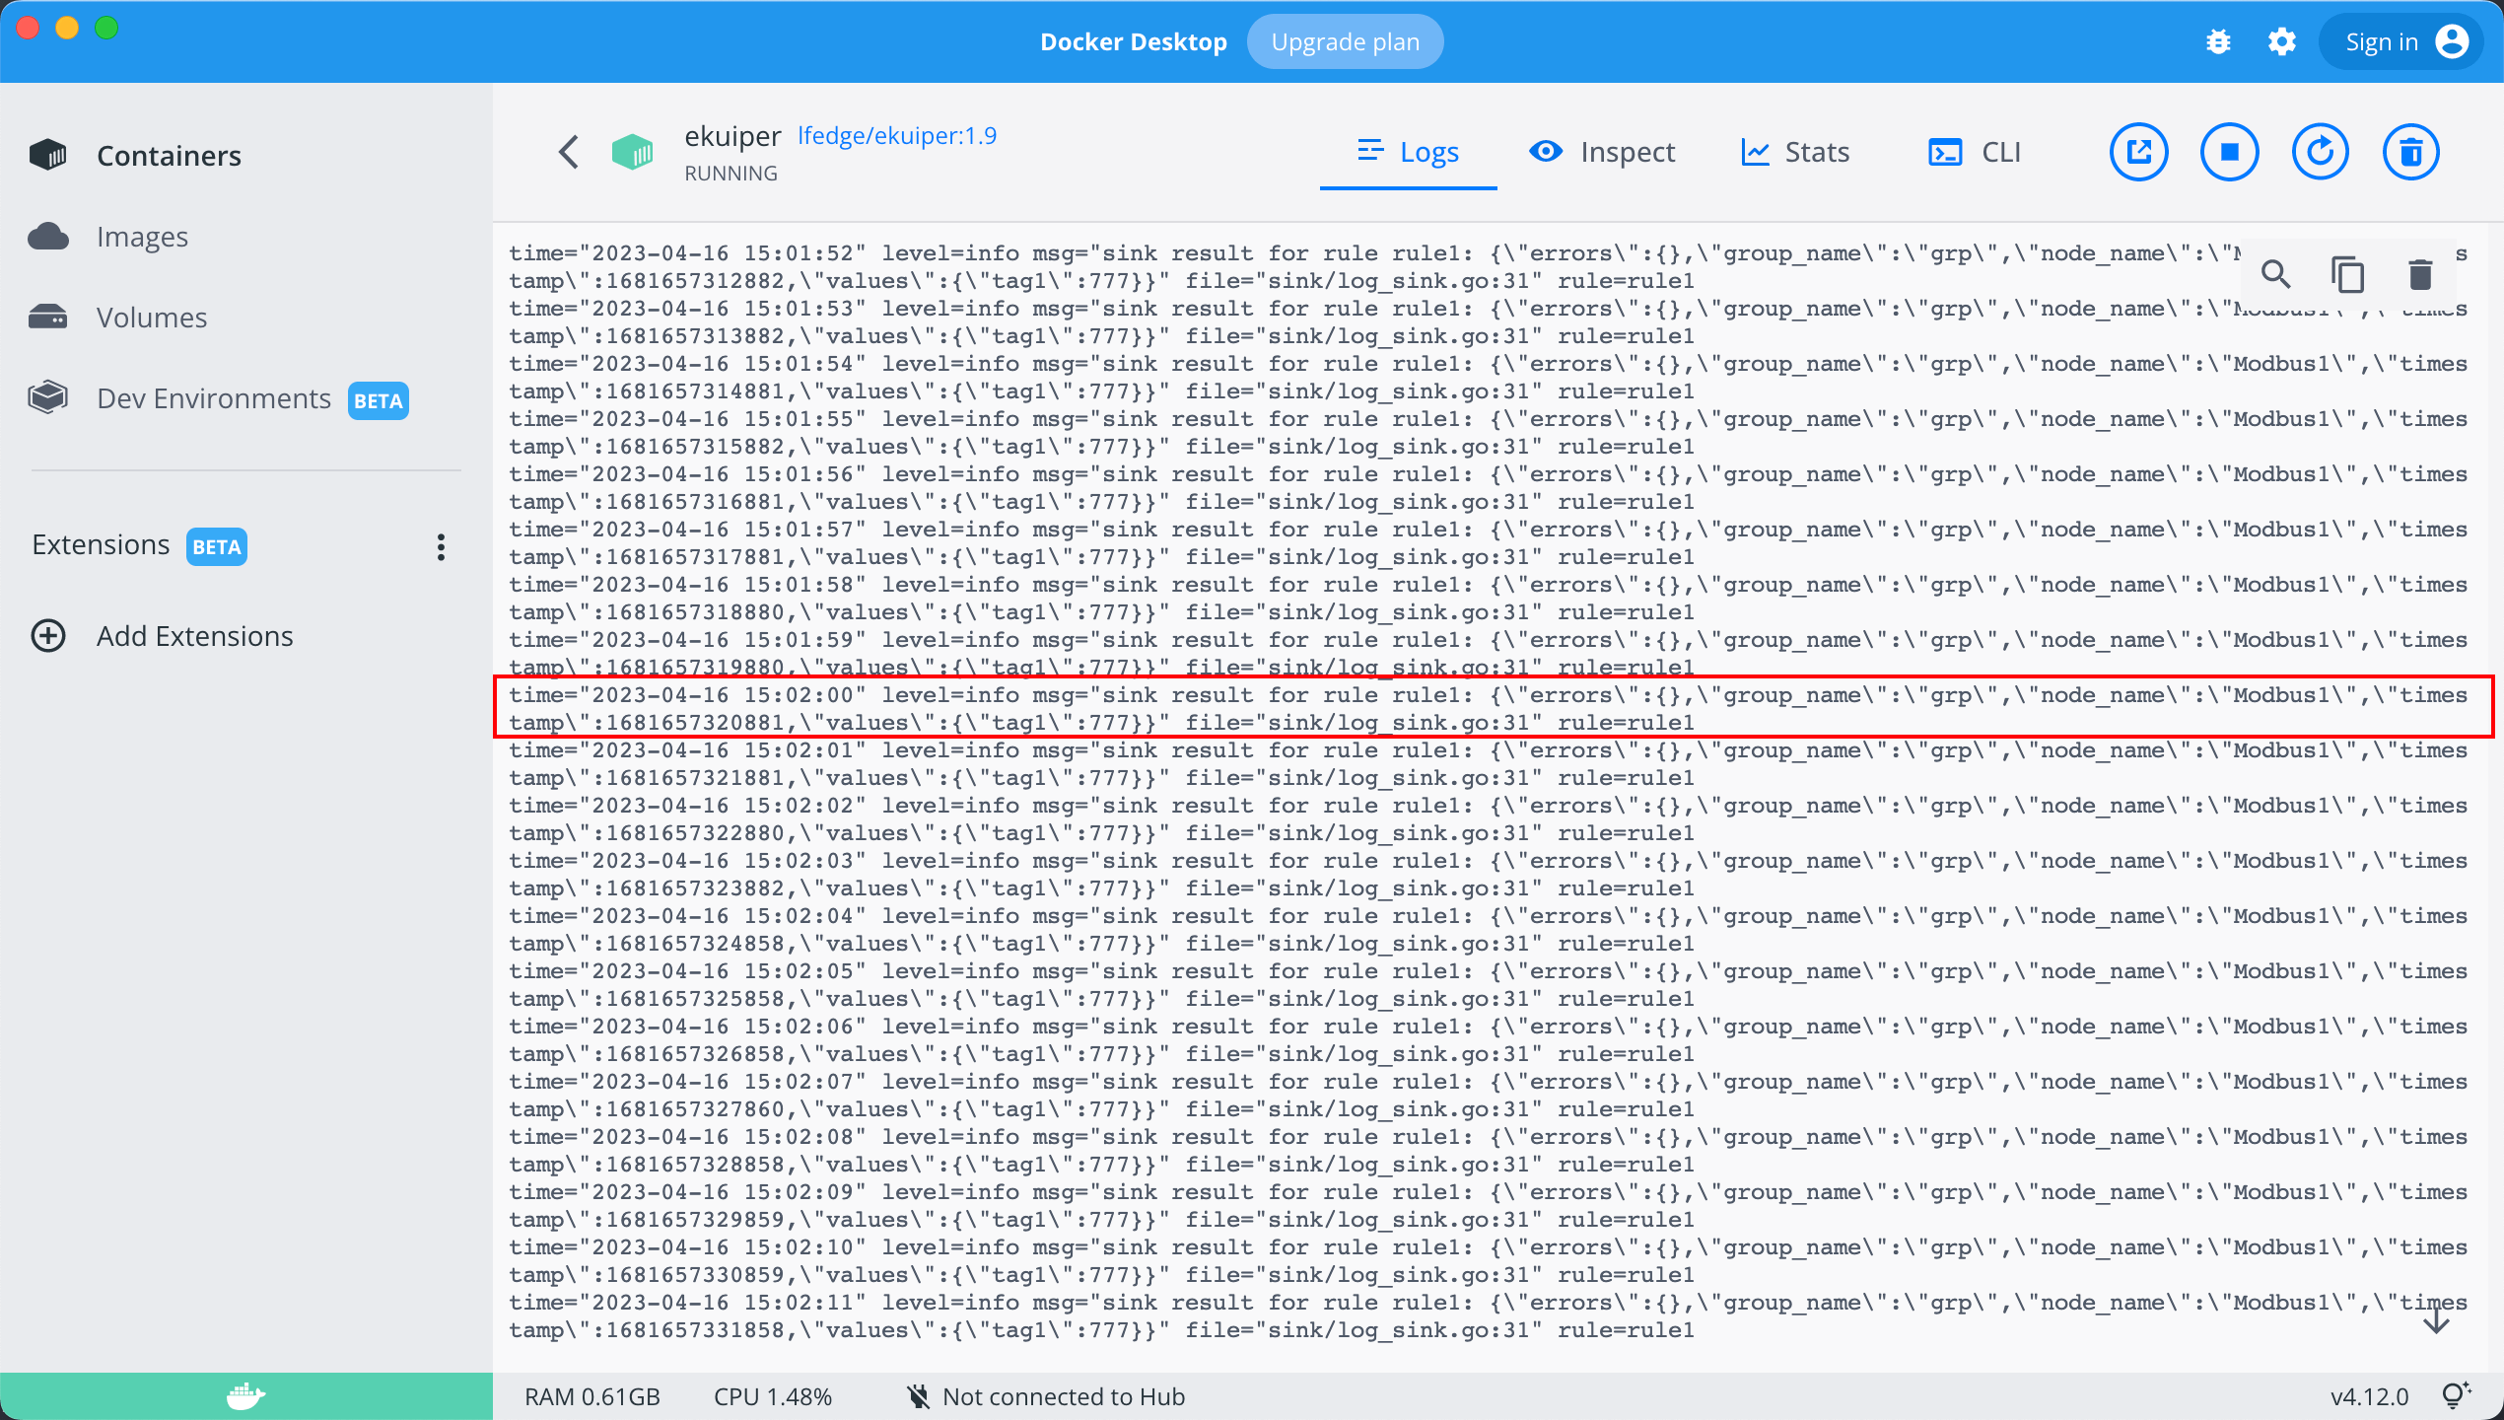This screenshot has width=2504, height=1420.
Task: Click the Upgrade plan button
Action: 1345,41
